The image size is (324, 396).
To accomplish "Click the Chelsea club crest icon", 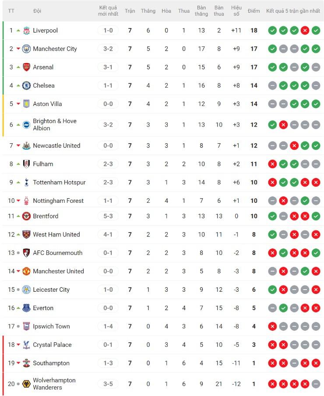I will pos(26,86).
